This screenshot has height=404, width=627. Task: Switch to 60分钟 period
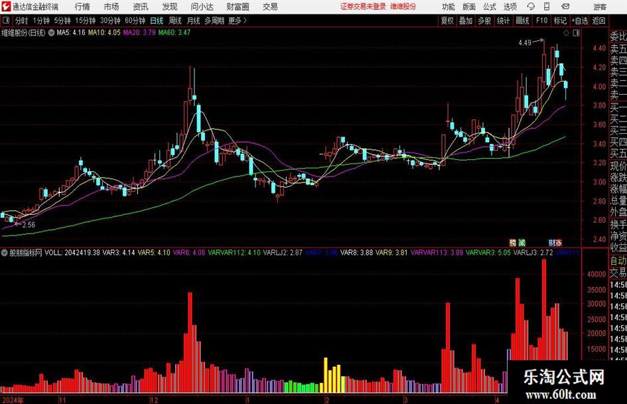[135, 21]
